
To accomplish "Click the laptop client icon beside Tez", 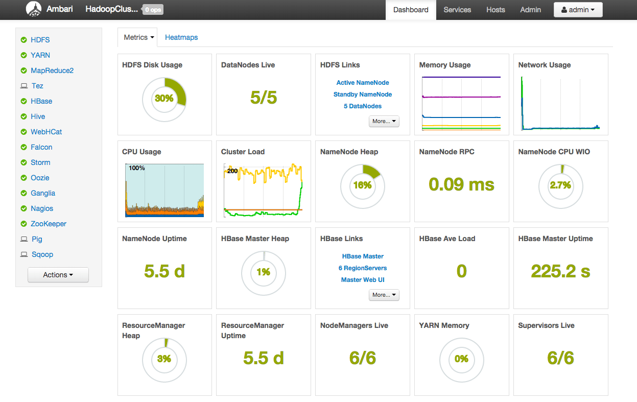I will pos(23,86).
